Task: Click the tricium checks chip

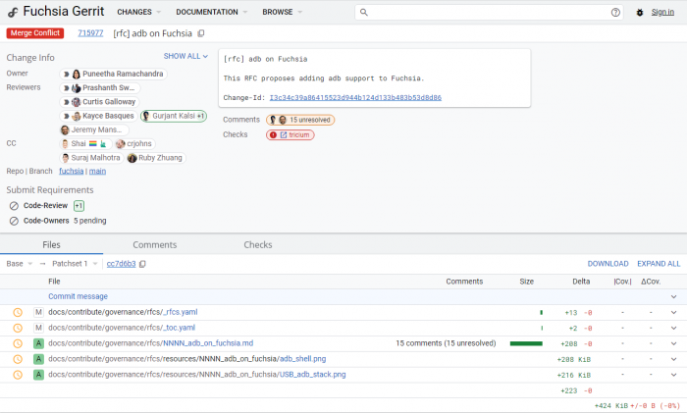Action: [291, 135]
